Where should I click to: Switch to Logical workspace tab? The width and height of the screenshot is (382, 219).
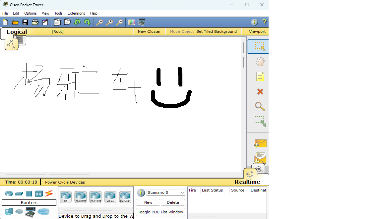pos(17,32)
